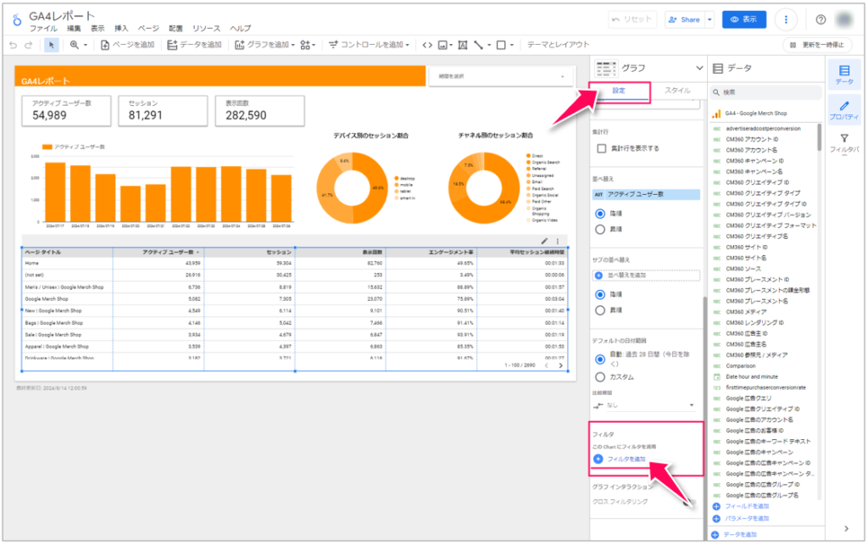Screen dimensions: 868x545
Task: Switch to the スタイル tab
Action: click(x=677, y=92)
